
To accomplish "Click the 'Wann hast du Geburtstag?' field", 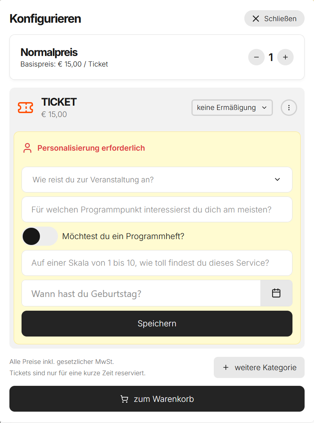I will [141, 293].
